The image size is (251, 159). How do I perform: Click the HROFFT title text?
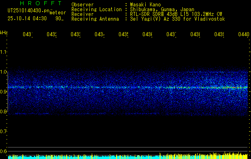(x=41, y=3)
